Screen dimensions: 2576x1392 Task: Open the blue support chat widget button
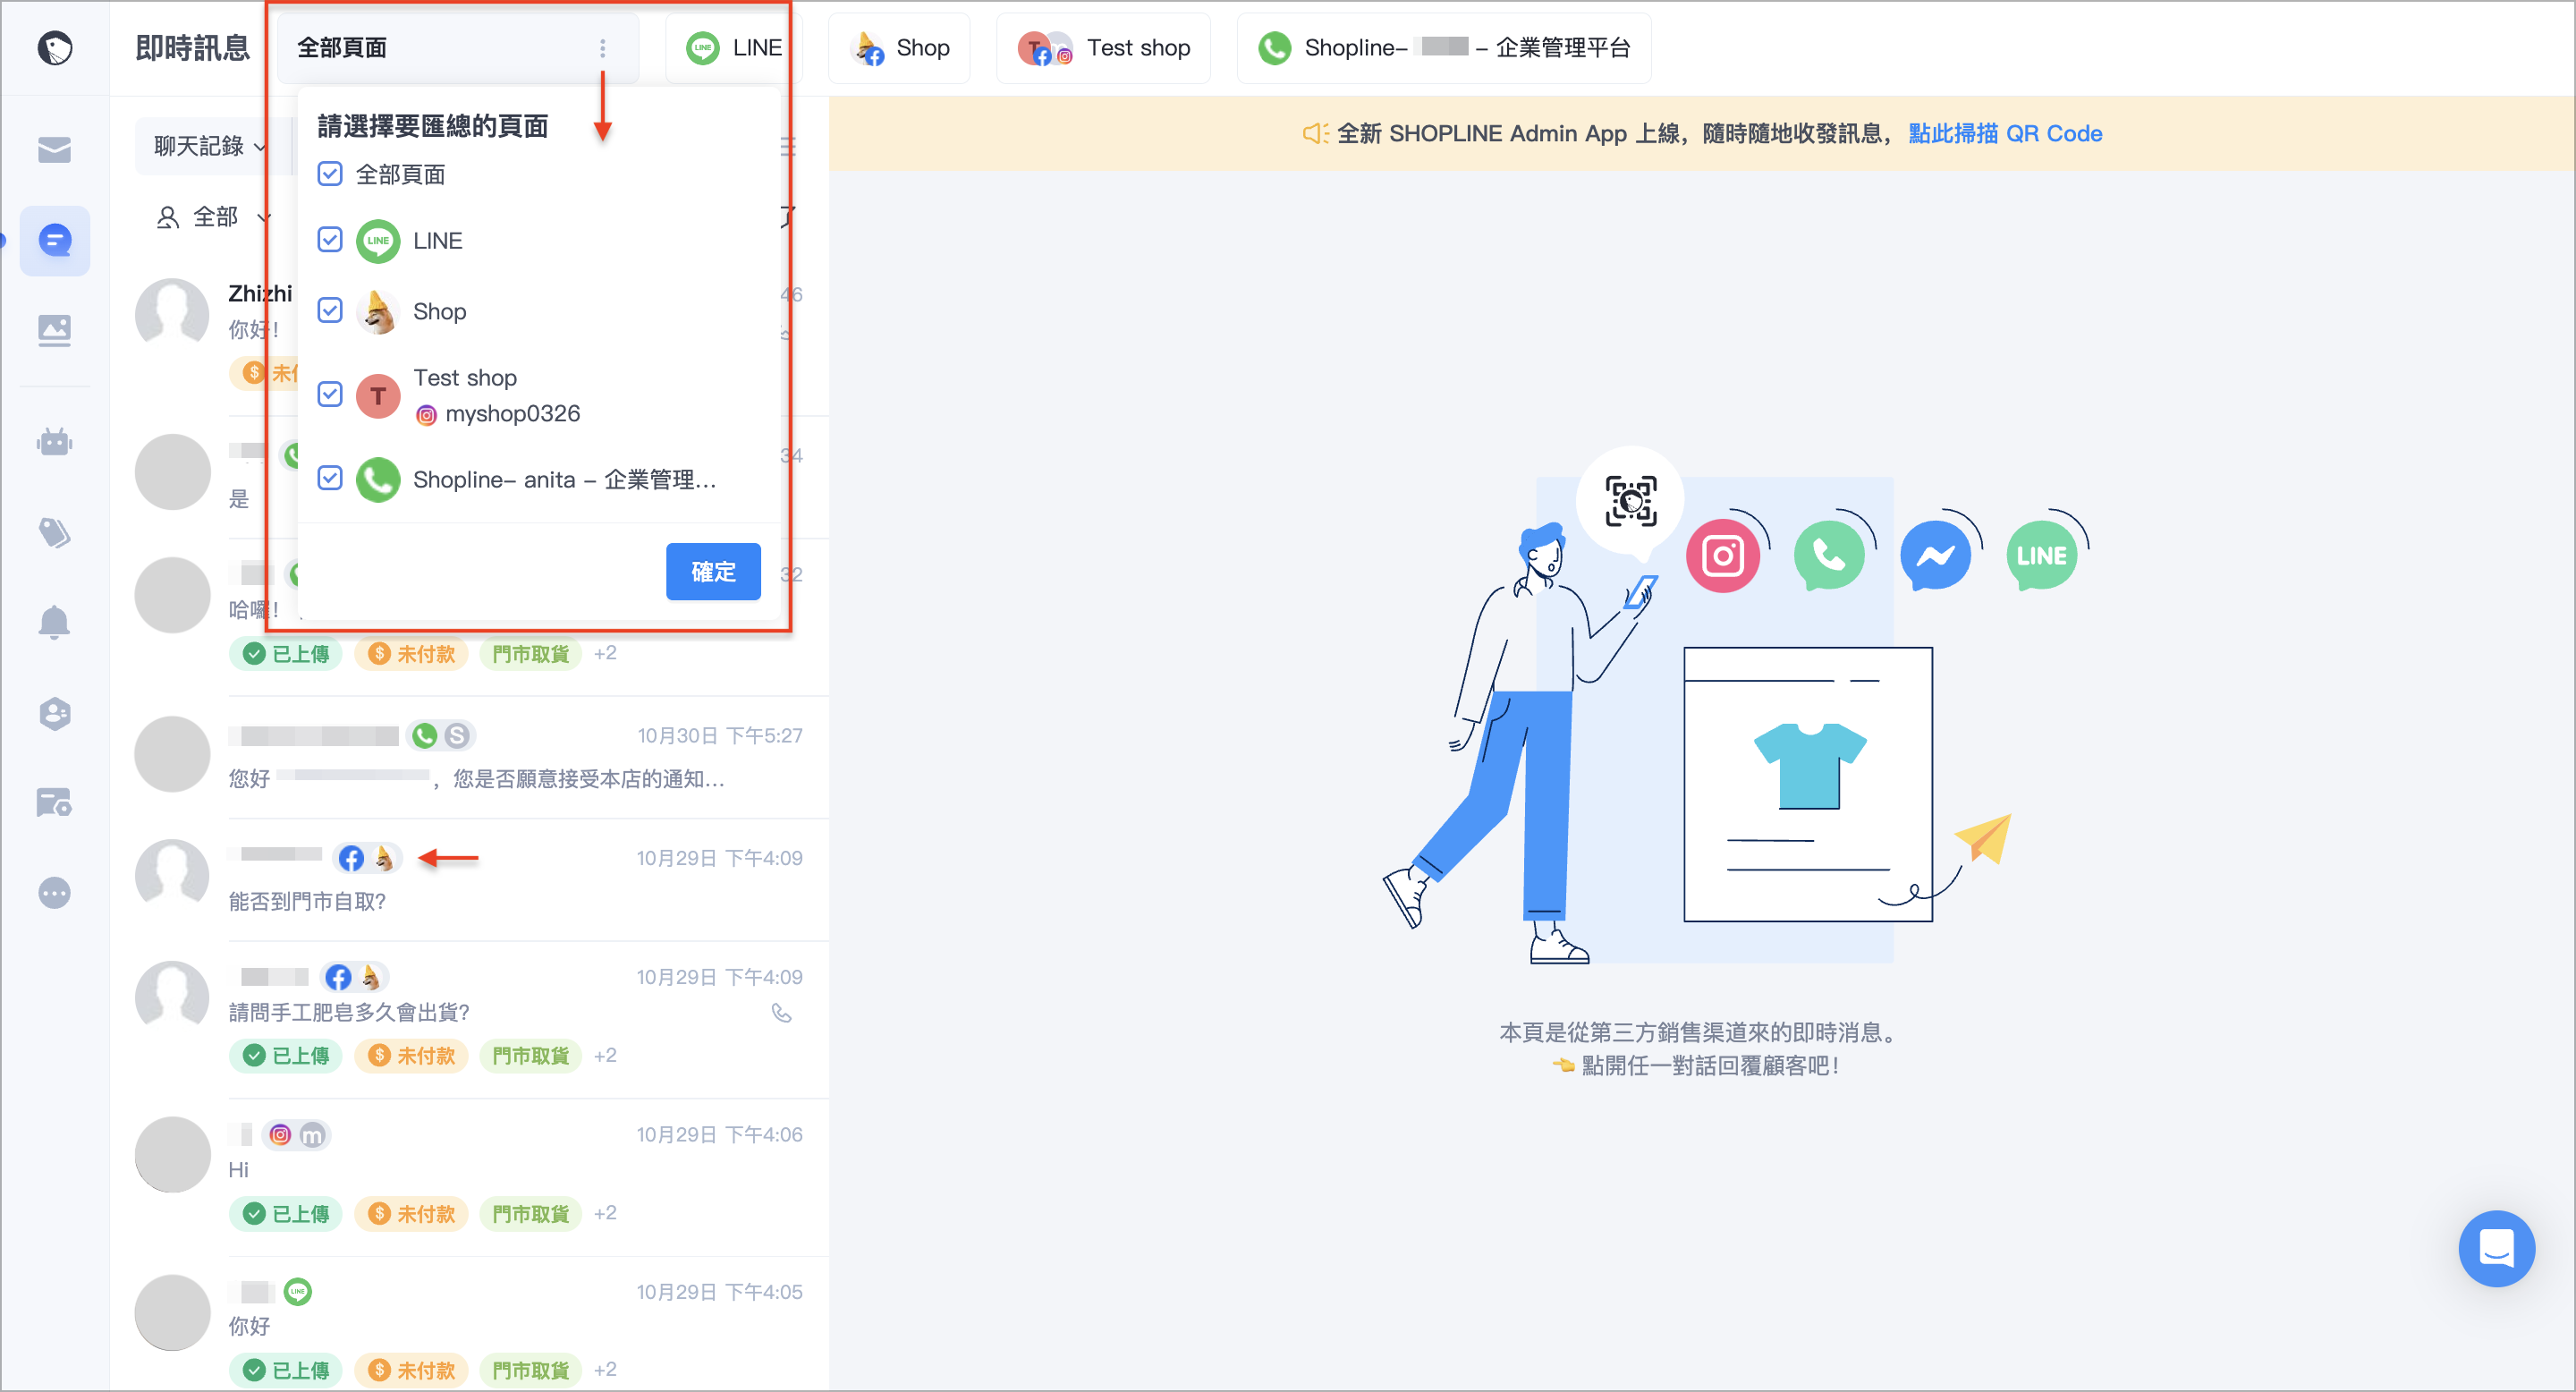point(2496,1248)
